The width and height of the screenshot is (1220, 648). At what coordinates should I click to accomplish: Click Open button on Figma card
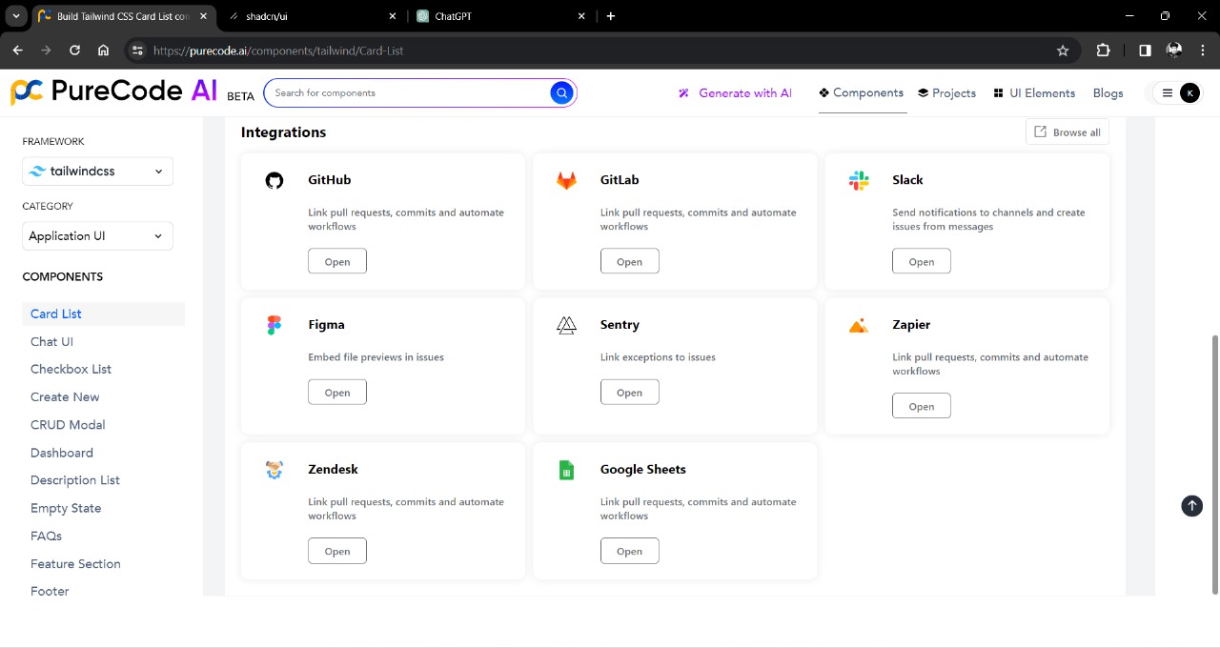pyautogui.click(x=337, y=393)
